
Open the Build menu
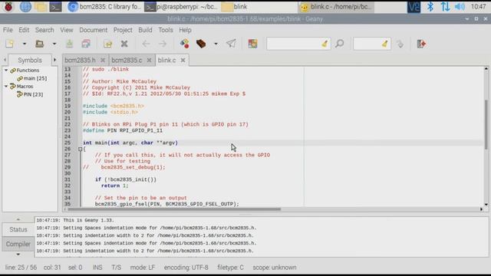[x=145, y=30]
